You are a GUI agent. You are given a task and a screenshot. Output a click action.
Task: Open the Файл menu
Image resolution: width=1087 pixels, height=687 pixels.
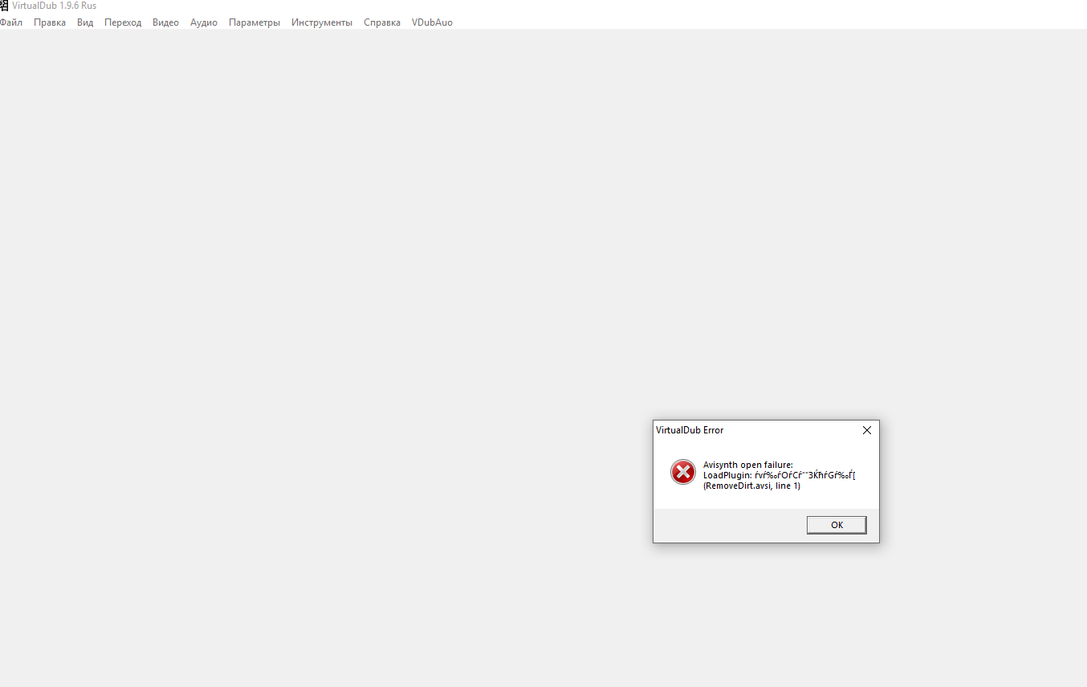(x=11, y=22)
